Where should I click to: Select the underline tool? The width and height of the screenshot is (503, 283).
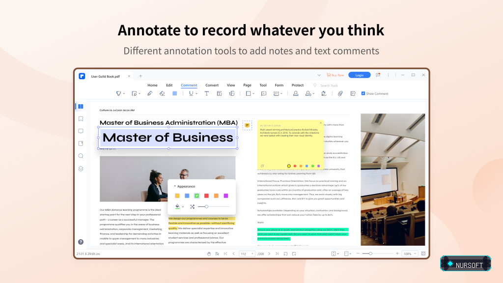coord(191,93)
